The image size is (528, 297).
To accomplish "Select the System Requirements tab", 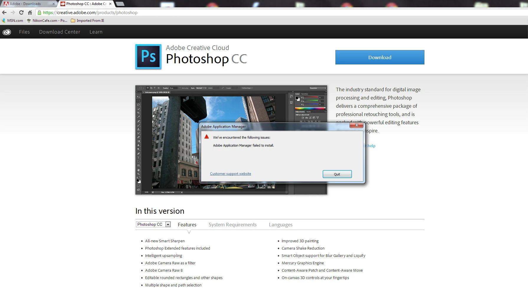I will click(232, 225).
